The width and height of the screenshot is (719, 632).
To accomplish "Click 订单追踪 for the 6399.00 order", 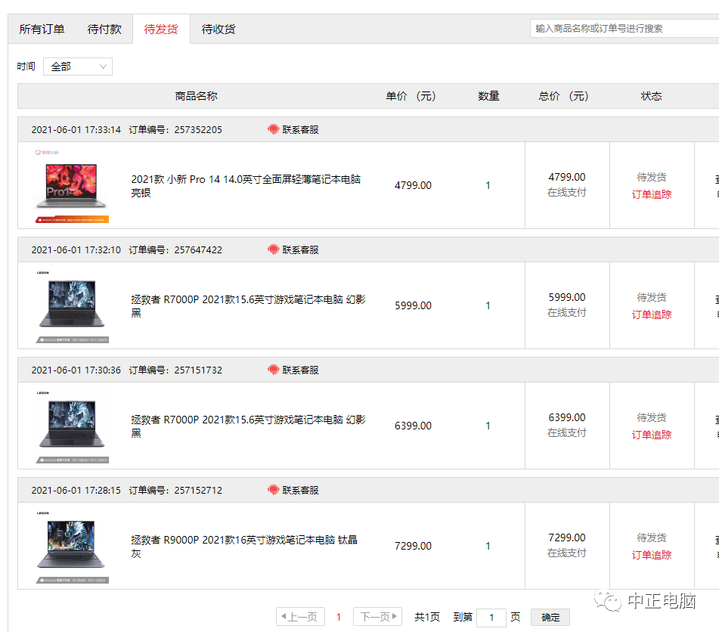I will 651,435.
